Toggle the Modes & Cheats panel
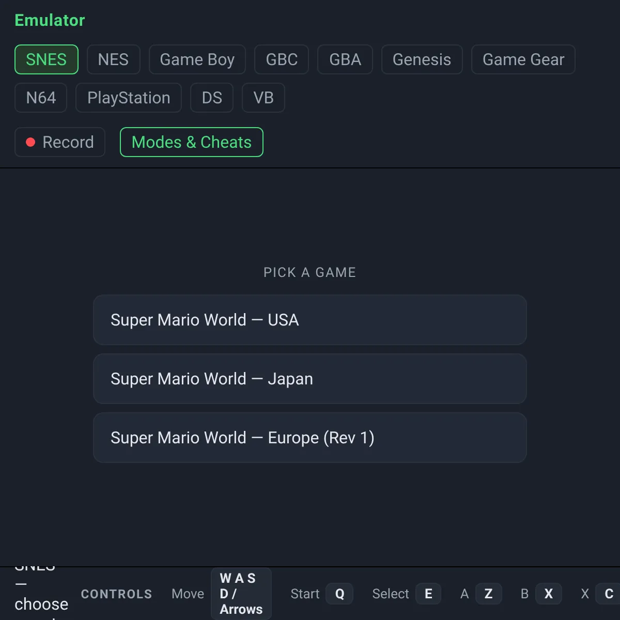The image size is (620, 620). point(192,142)
